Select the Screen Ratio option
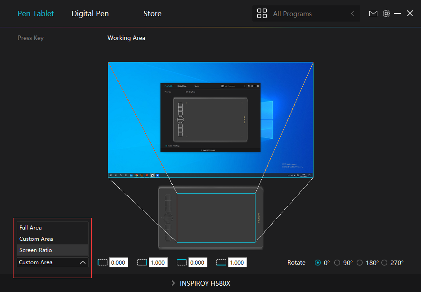The height and width of the screenshot is (292, 421). 53,250
